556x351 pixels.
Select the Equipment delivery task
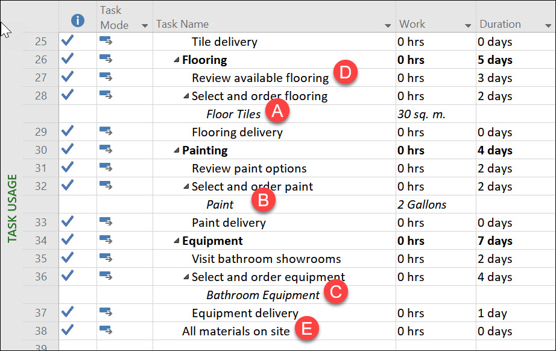click(x=245, y=313)
